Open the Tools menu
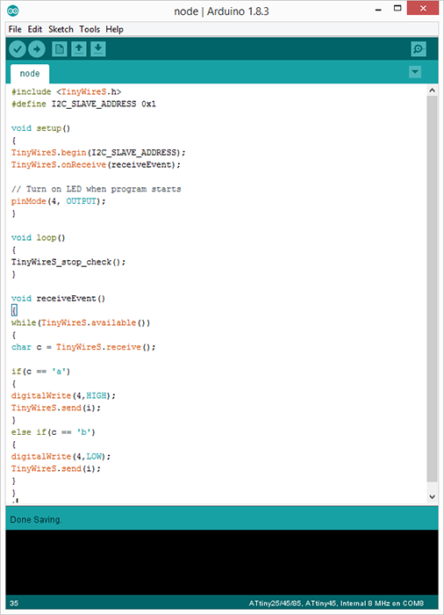 click(x=90, y=29)
